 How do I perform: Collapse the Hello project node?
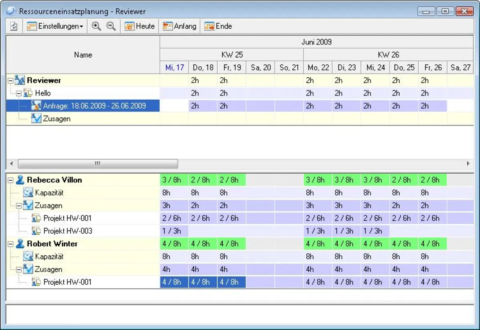[18, 93]
